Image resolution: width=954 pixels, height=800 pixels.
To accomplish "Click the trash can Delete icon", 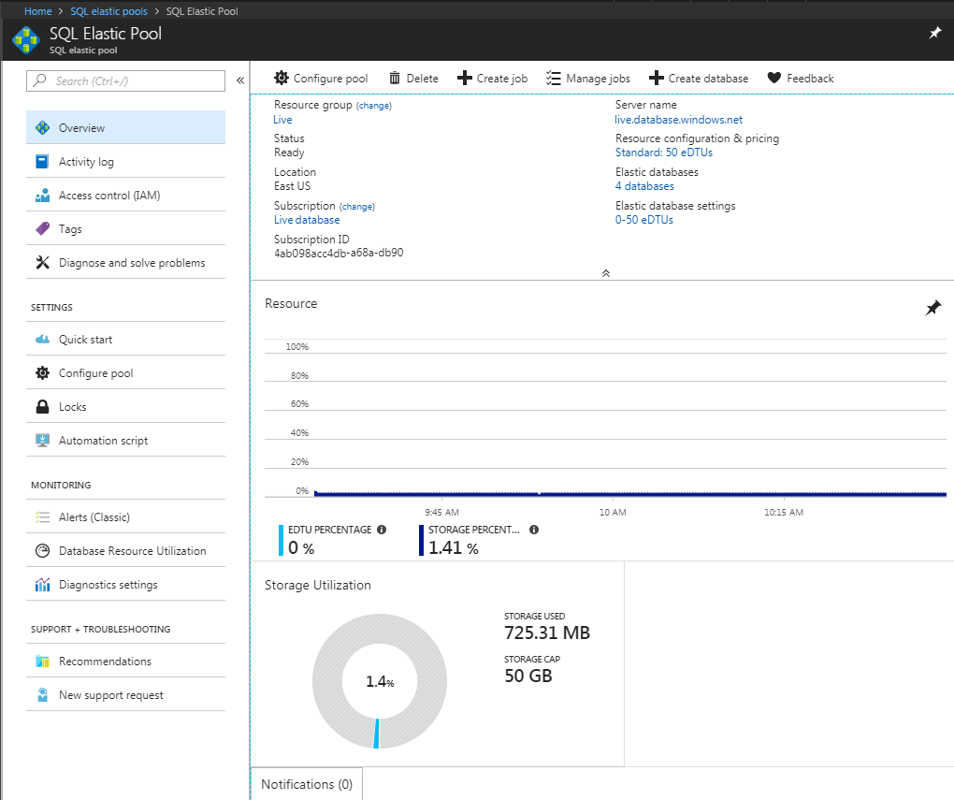I will (x=395, y=78).
